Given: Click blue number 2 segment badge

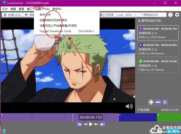Looking at the screenshot, I should 141,45.
